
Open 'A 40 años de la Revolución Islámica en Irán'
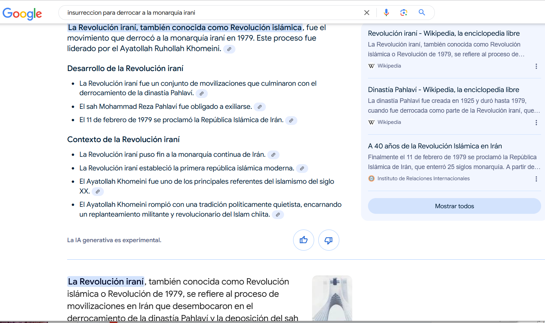435,146
